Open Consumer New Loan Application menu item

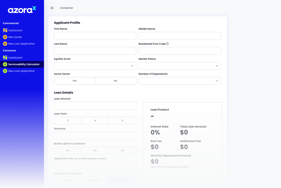click(x=21, y=71)
